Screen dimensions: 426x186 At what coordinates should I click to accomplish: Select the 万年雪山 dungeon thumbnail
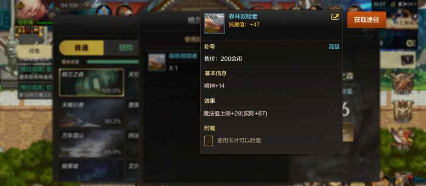[92, 143]
